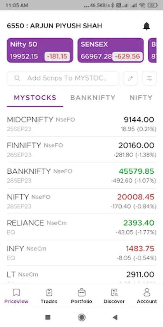Image resolution: width=163 pixels, height=327 pixels.
Task: Tap the Android home circle button
Action: point(82,318)
